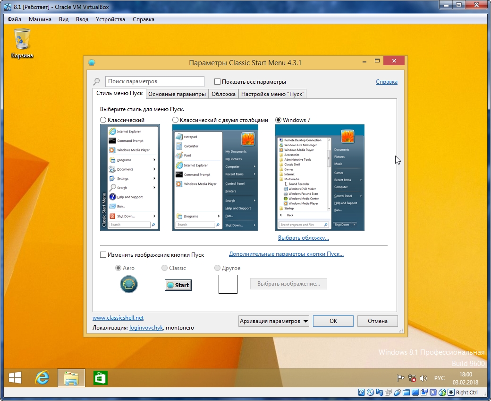Click the Classic Shell seashell title bar icon
The height and width of the screenshot is (401, 491).
coord(92,62)
